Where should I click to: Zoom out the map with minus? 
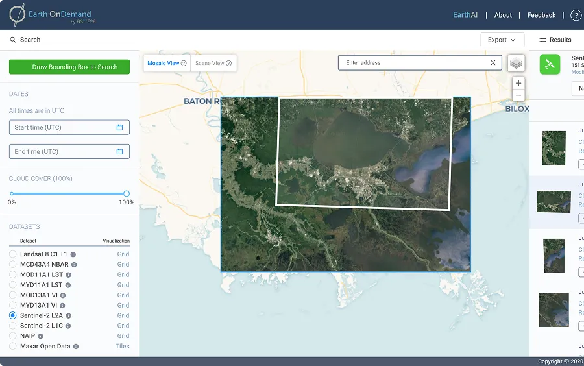[518, 95]
